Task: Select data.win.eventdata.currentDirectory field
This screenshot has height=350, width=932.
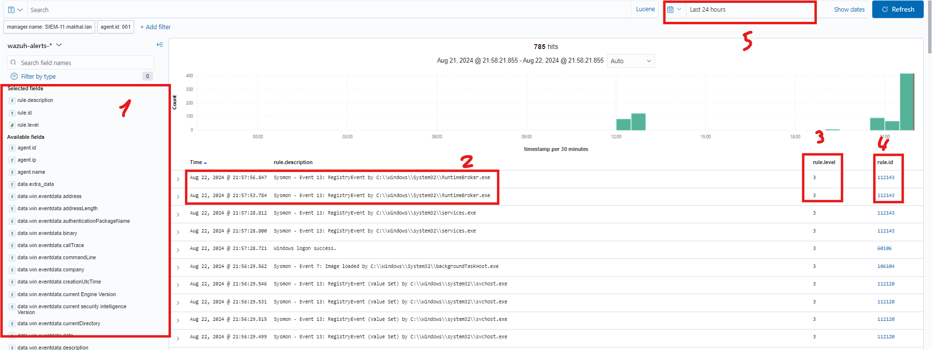Action: (59, 324)
